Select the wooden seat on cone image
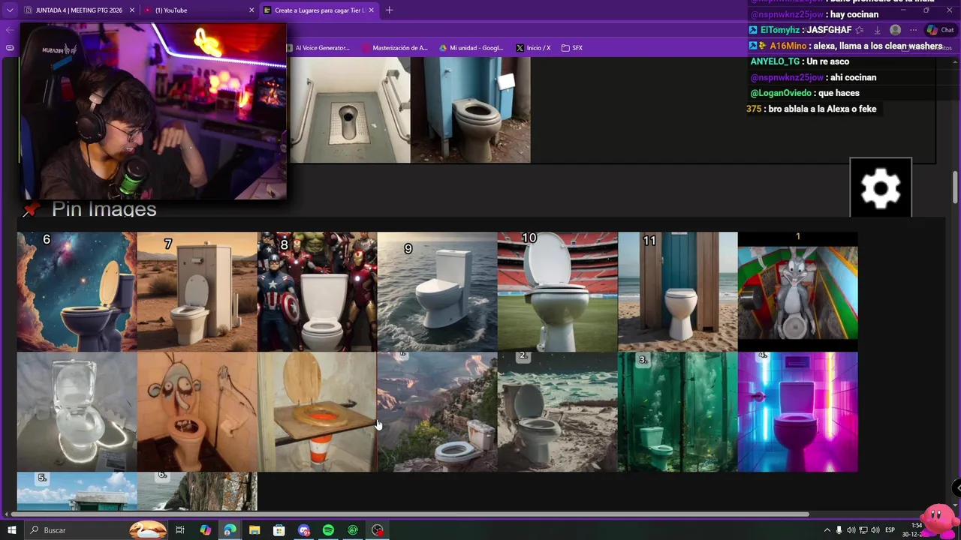961x540 pixels. (318, 412)
